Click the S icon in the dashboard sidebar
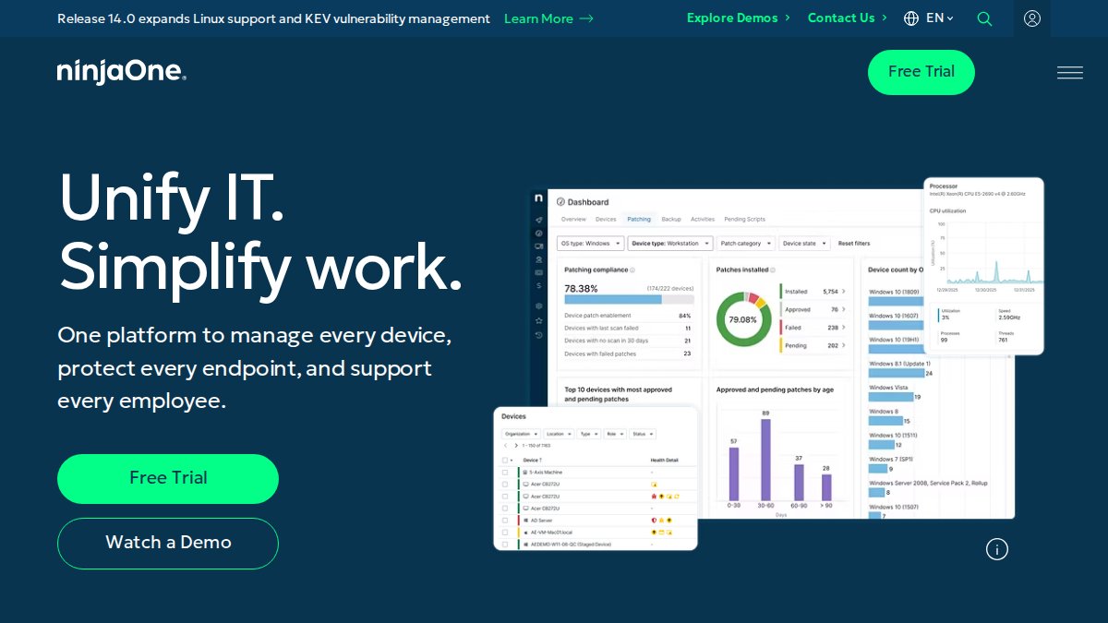The height and width of the screenshot is (623, 1108). coord(538,286)
